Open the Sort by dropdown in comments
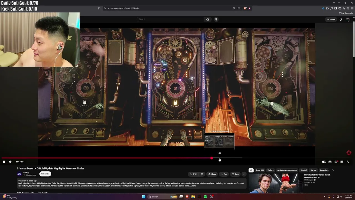This screenshot has height=200, width=355. [43, 193]
